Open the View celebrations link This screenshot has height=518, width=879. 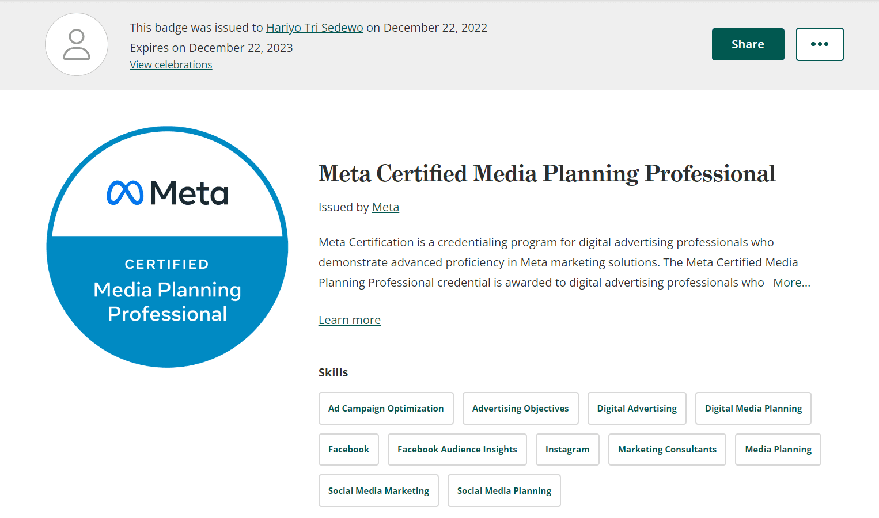171,65
